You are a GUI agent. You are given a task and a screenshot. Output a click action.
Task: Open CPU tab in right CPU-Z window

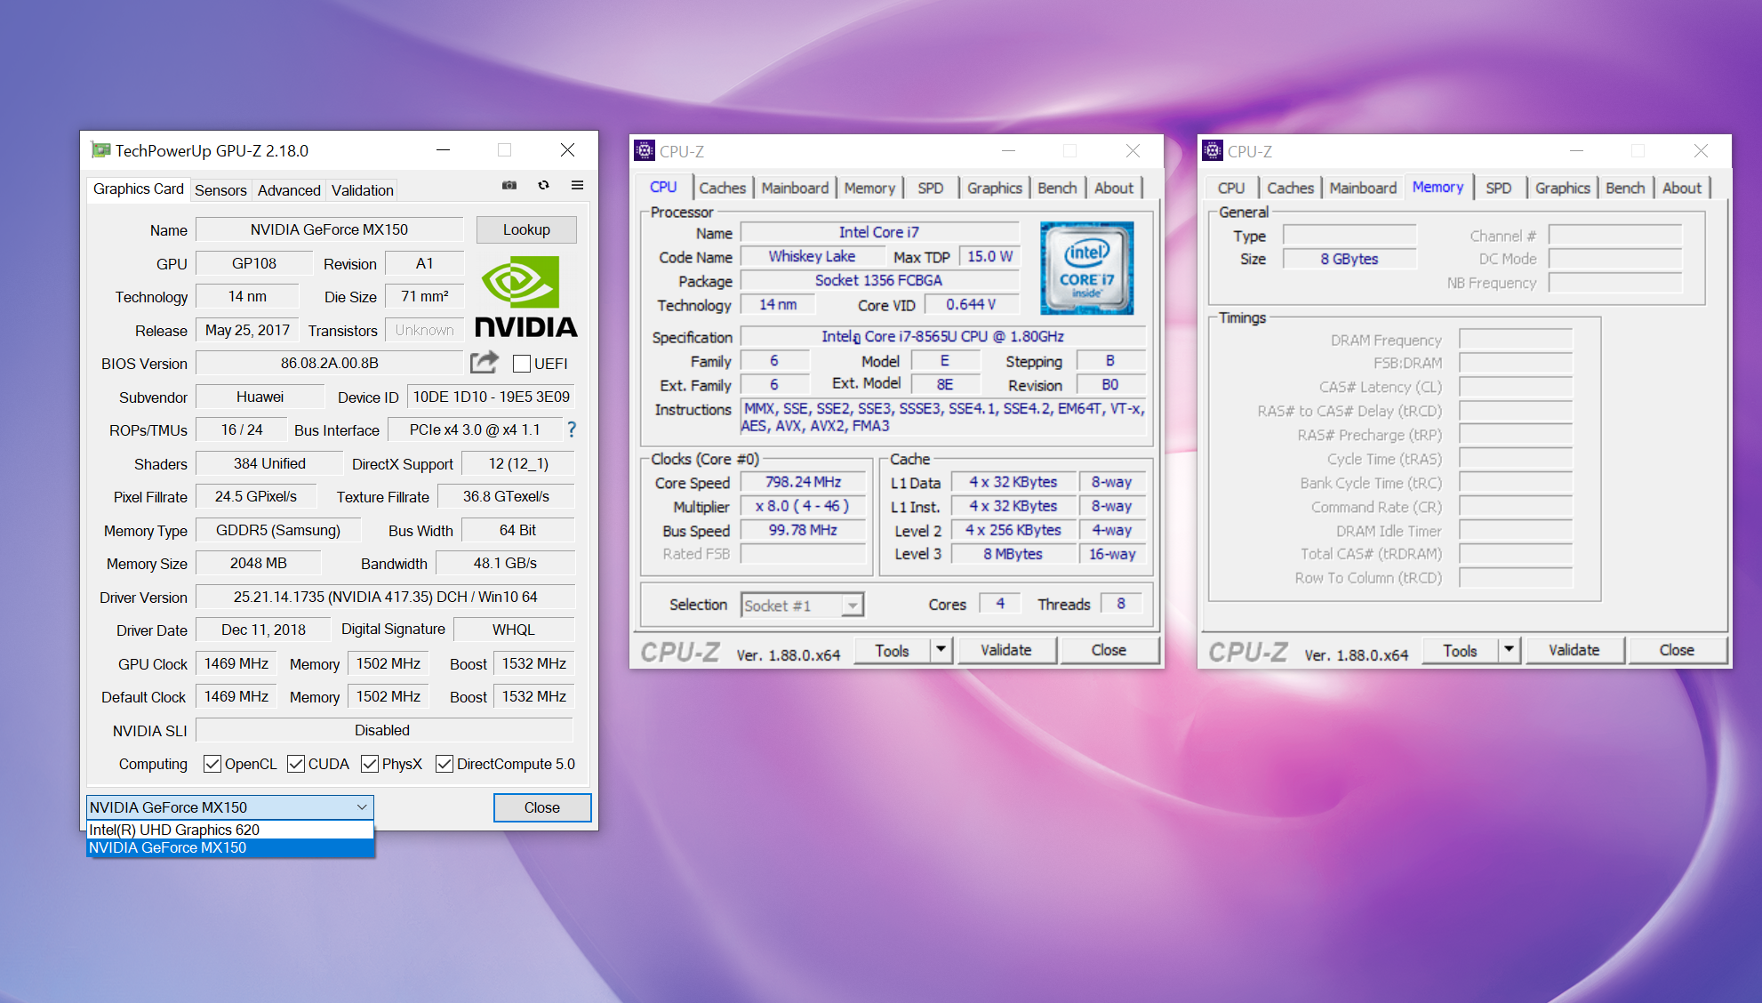coord(1231,188)
